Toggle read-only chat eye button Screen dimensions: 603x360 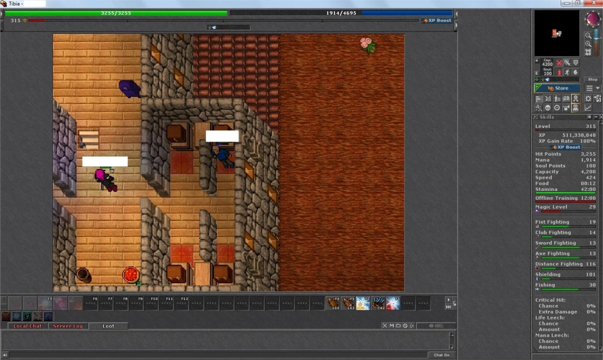436,326
